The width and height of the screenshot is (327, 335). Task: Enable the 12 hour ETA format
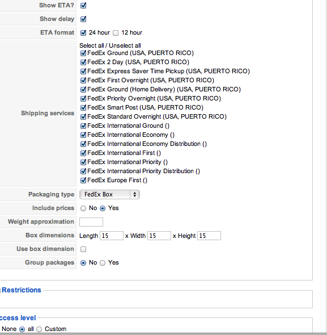tap(116, 33)
